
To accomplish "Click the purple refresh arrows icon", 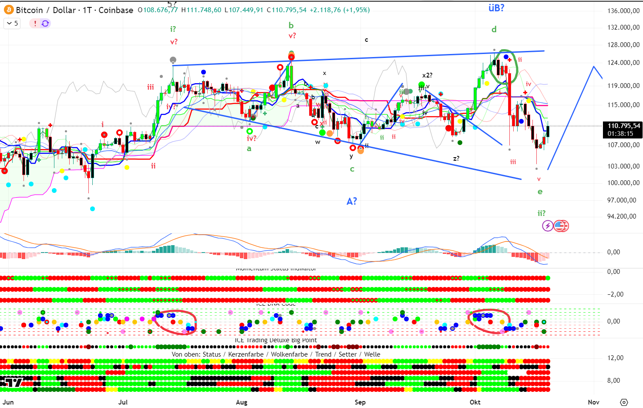I will click(x=45, y=24).
